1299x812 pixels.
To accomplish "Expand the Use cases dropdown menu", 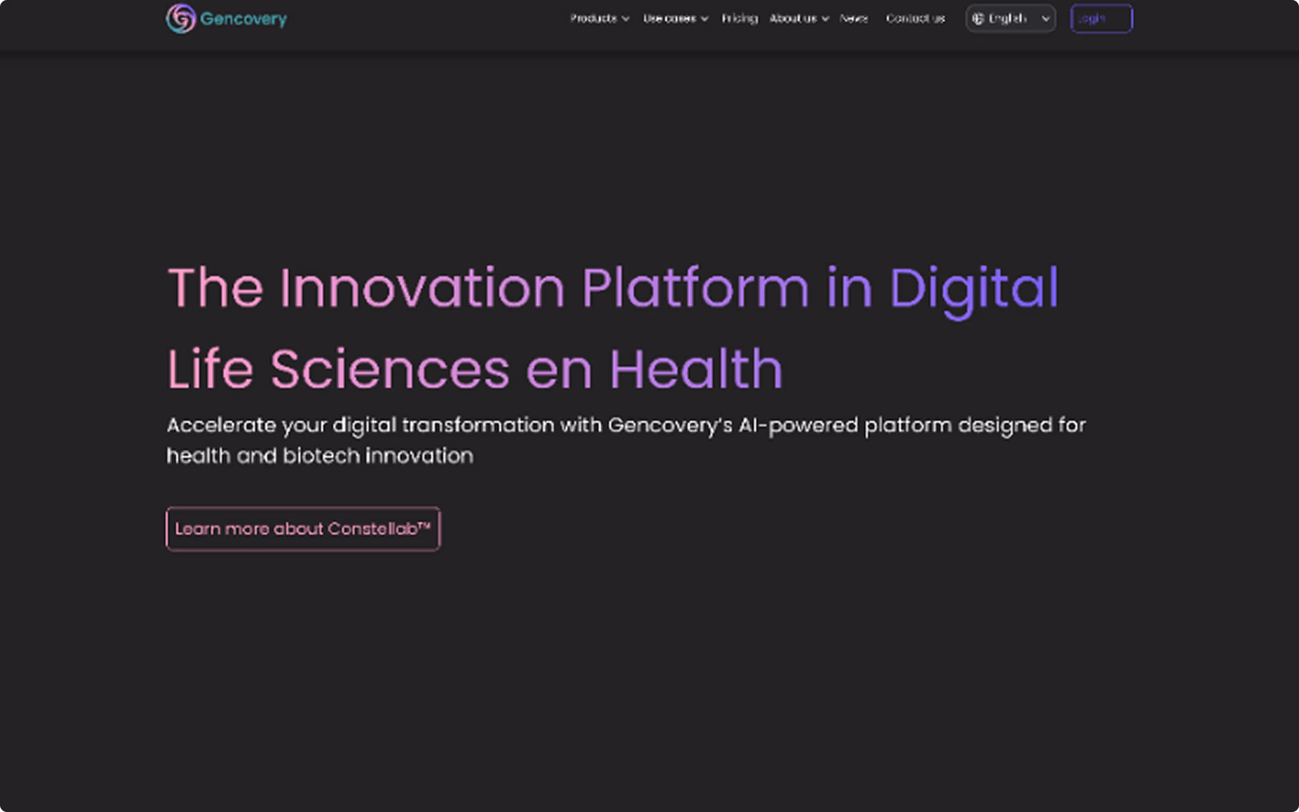I will click(669, 19).
